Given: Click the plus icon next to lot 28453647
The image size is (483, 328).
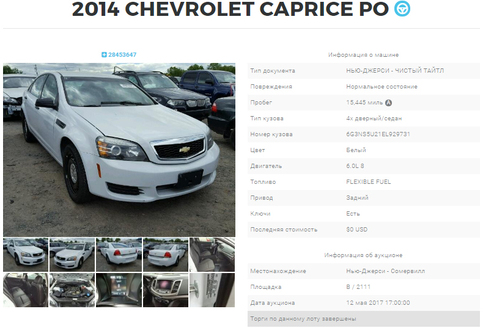Looking at the screenshot, I should 104,55.
